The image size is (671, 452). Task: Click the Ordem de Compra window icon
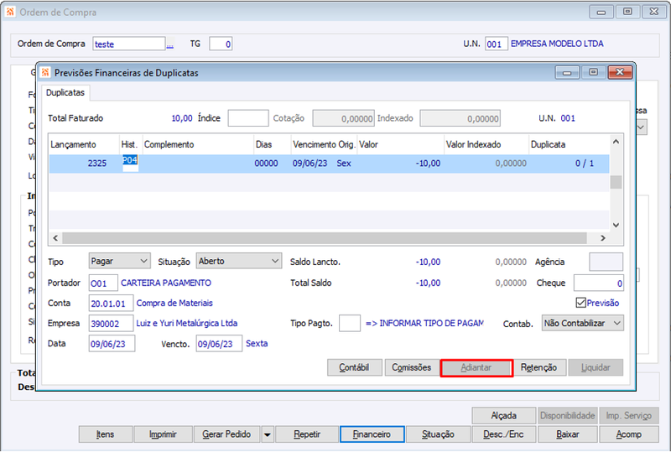coord(10,12)
